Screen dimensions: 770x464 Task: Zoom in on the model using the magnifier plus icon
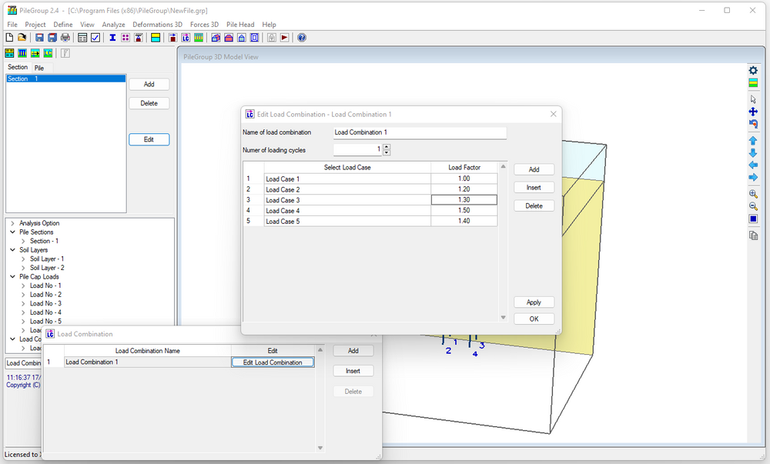pos(753,193)
